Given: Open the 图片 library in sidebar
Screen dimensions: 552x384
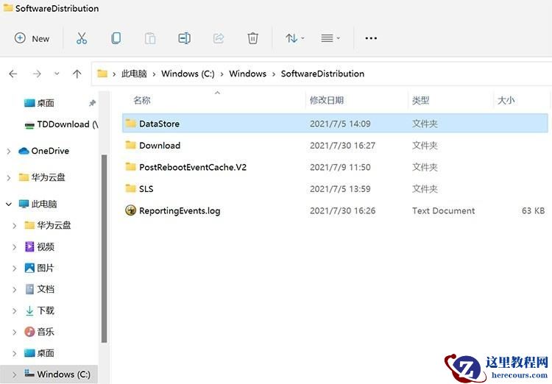Looking at the screenshot, I should tap(40, 269).
